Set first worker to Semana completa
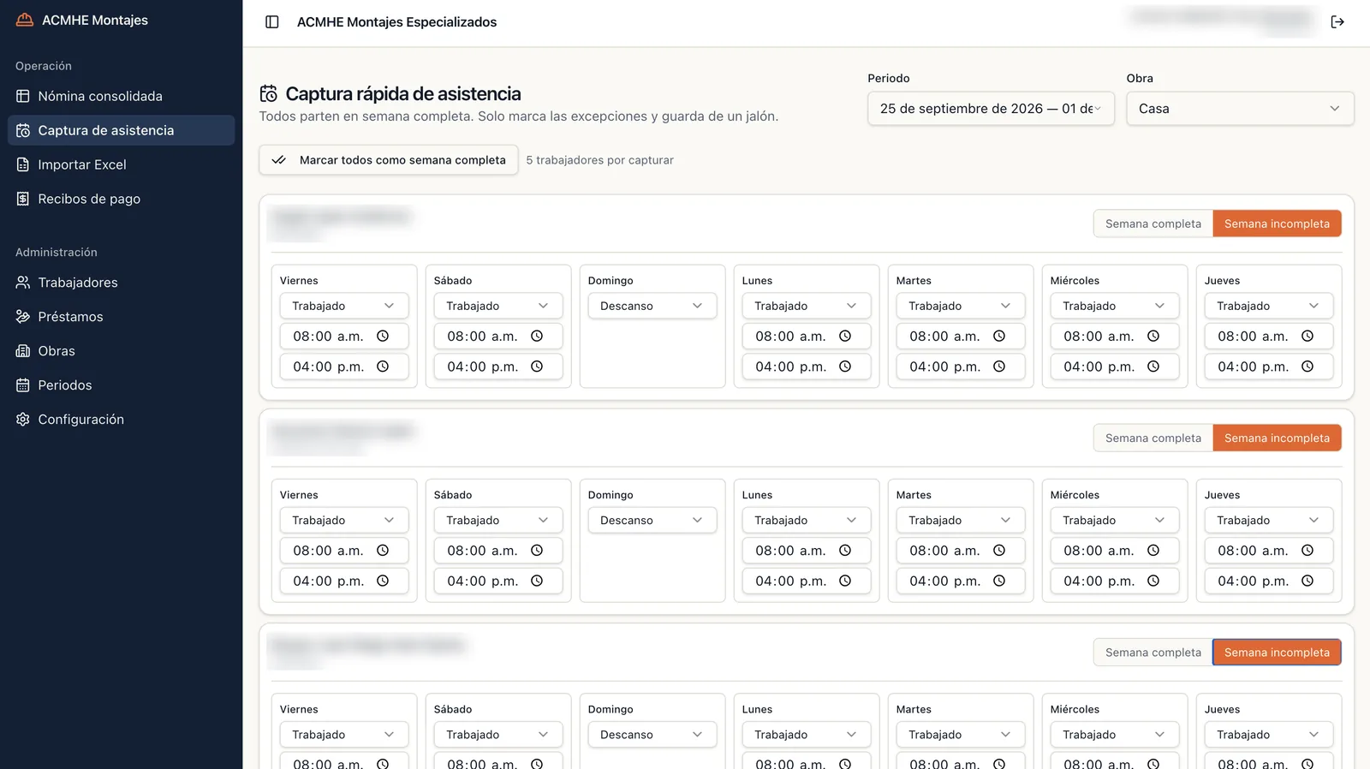Screen dimensions: 1370x769 (x=1153, y=224)
